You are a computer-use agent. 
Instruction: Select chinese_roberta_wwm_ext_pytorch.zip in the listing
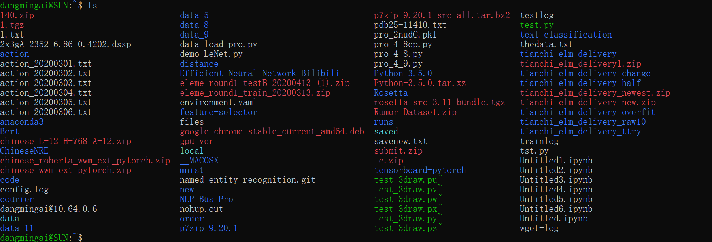tap(85, 161)
